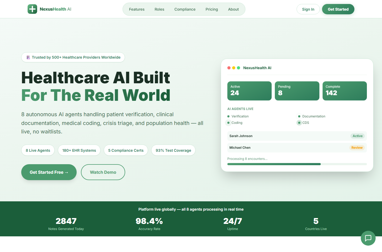The image size is (382, 252).
Task: Click Get Started Free button
Action: click(x=49, y=172)
